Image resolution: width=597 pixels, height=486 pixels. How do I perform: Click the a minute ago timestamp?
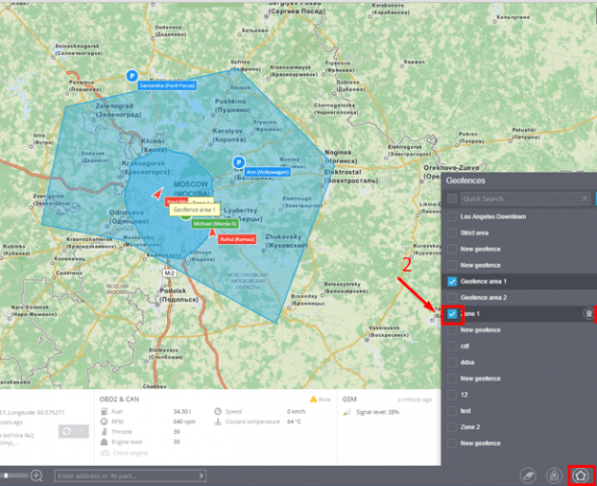415,400
